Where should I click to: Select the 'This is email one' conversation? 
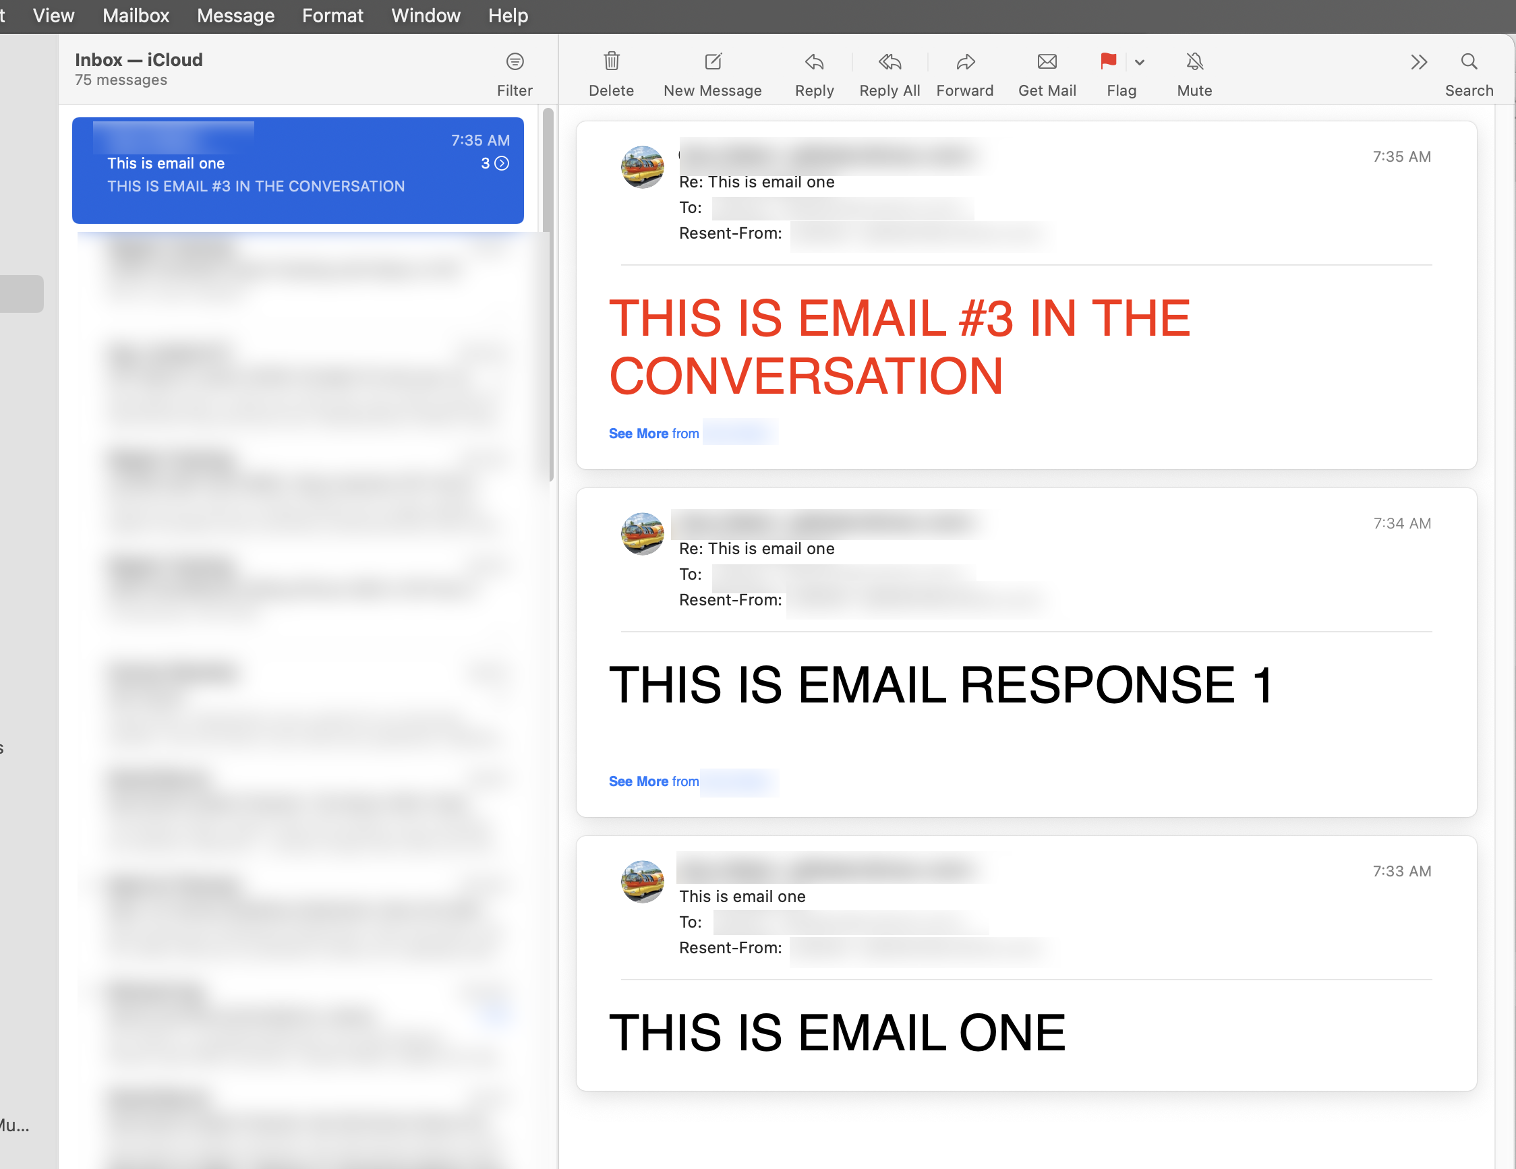coord(278,170)
